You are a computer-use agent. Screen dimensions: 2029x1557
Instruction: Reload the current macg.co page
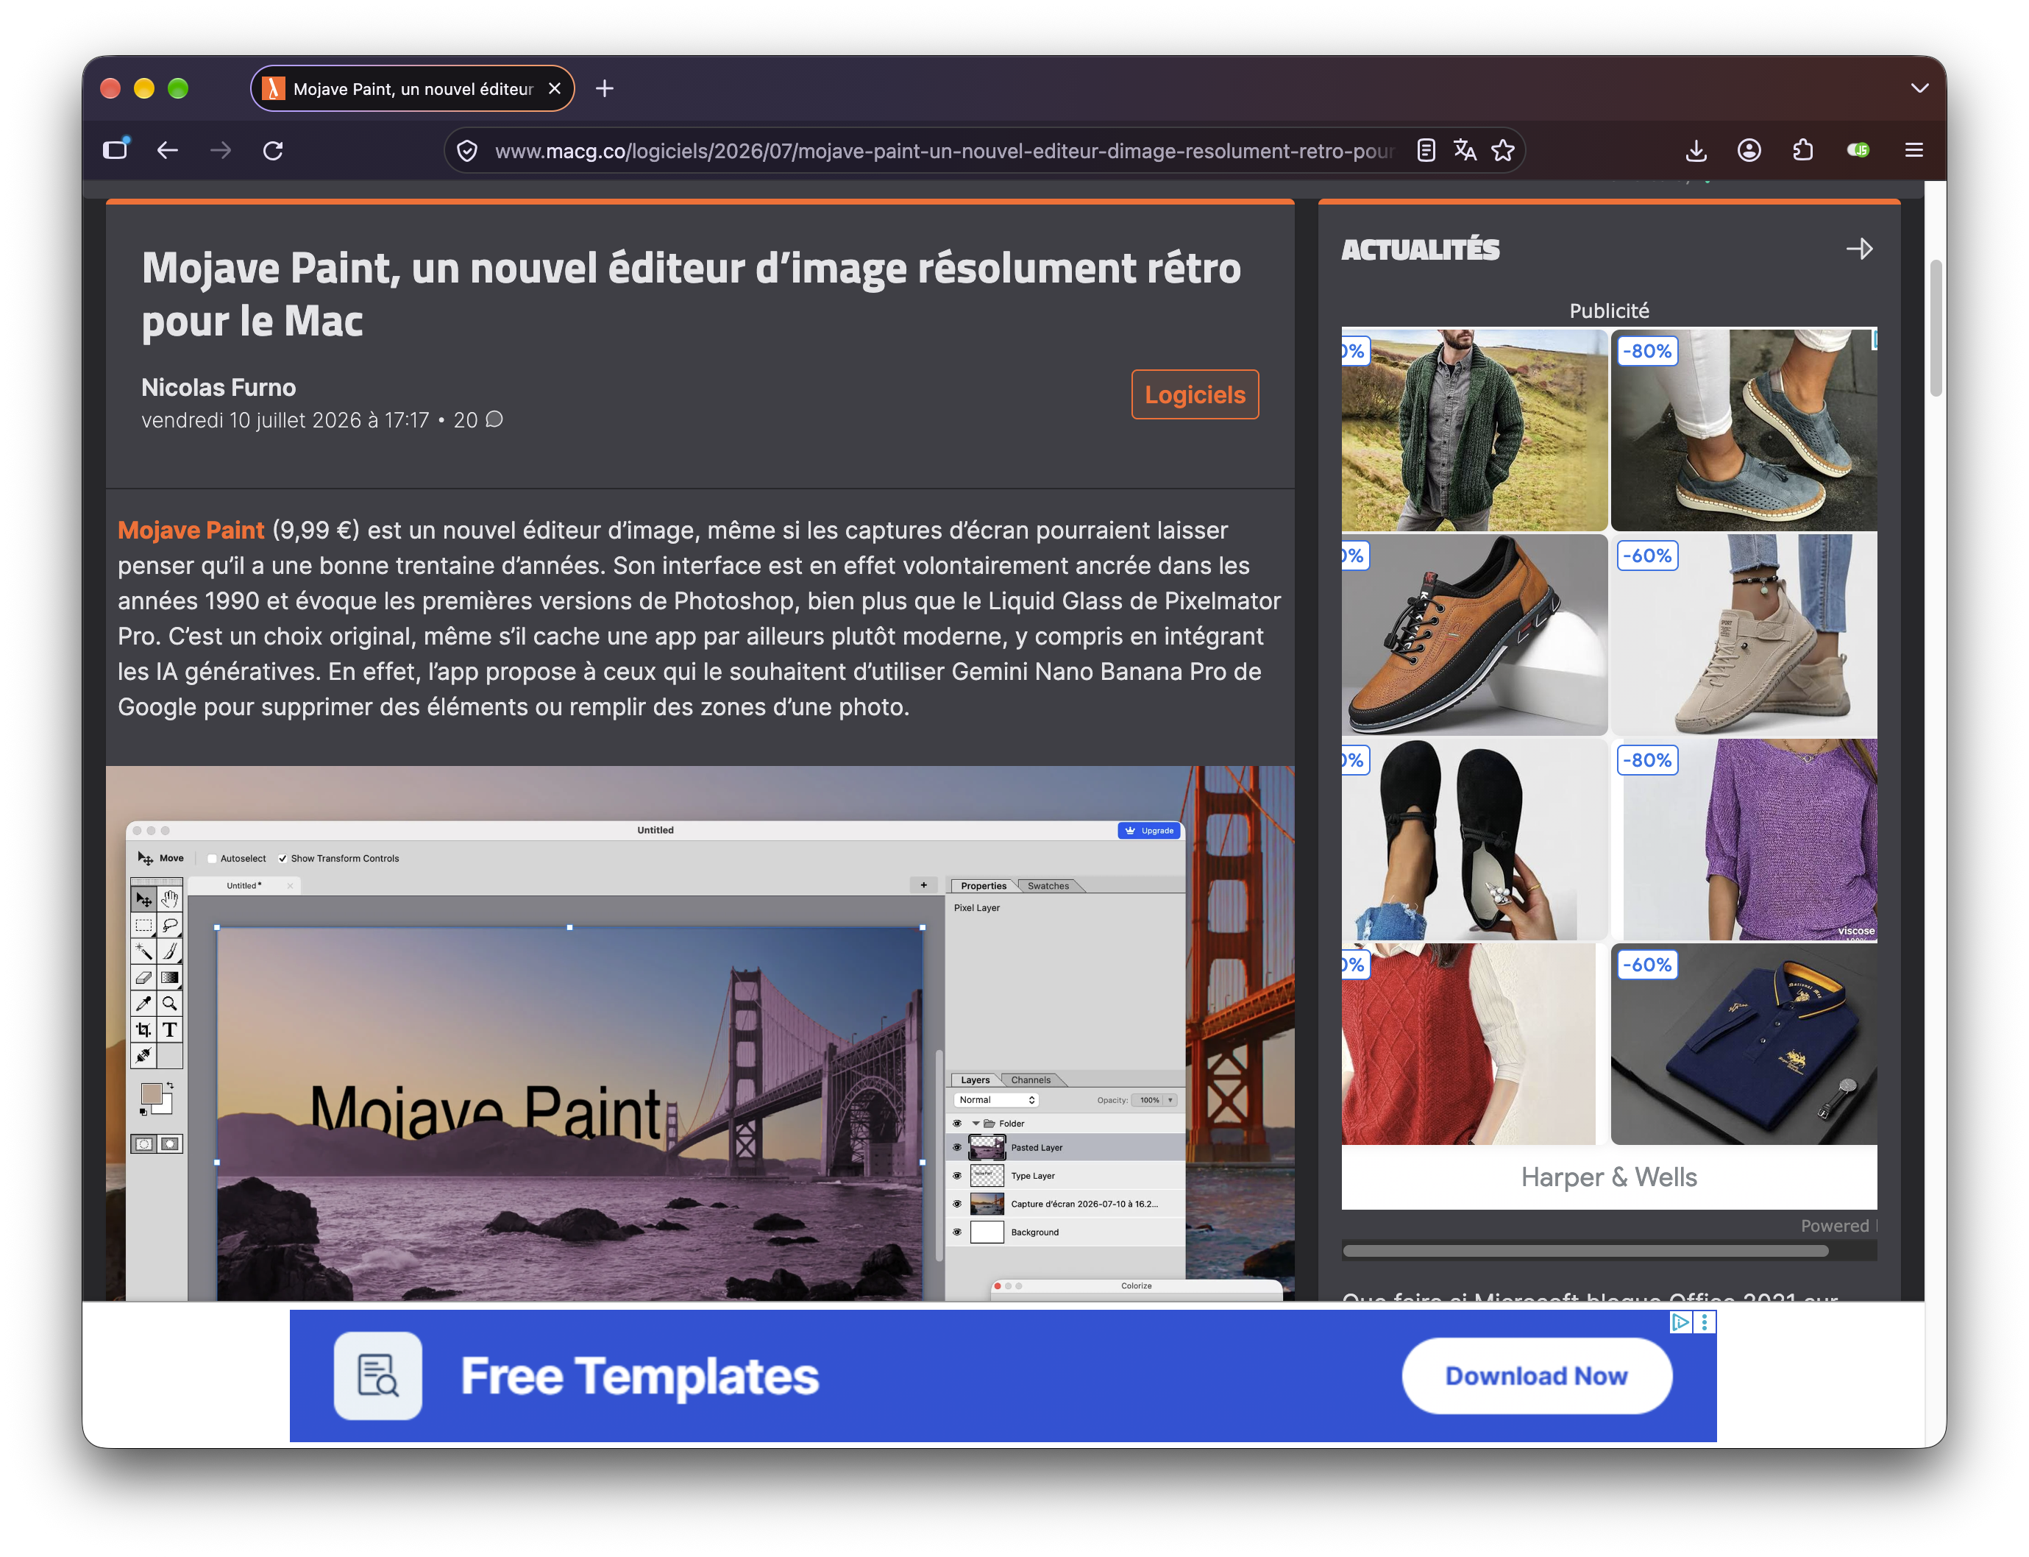[x=274, y=150]
